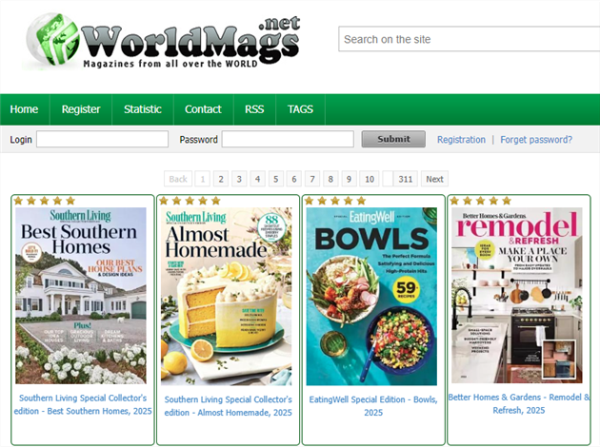Go to page 4 in pagination
Screen dimensions: 600x447
pos(257,179)
